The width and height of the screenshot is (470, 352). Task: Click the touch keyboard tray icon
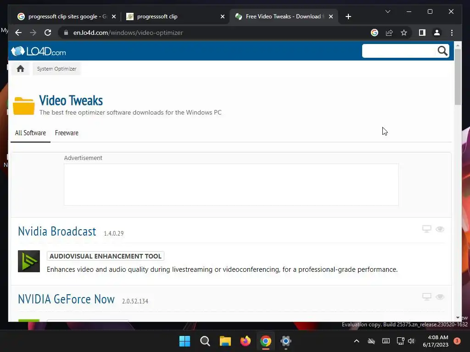click(386, 341)
